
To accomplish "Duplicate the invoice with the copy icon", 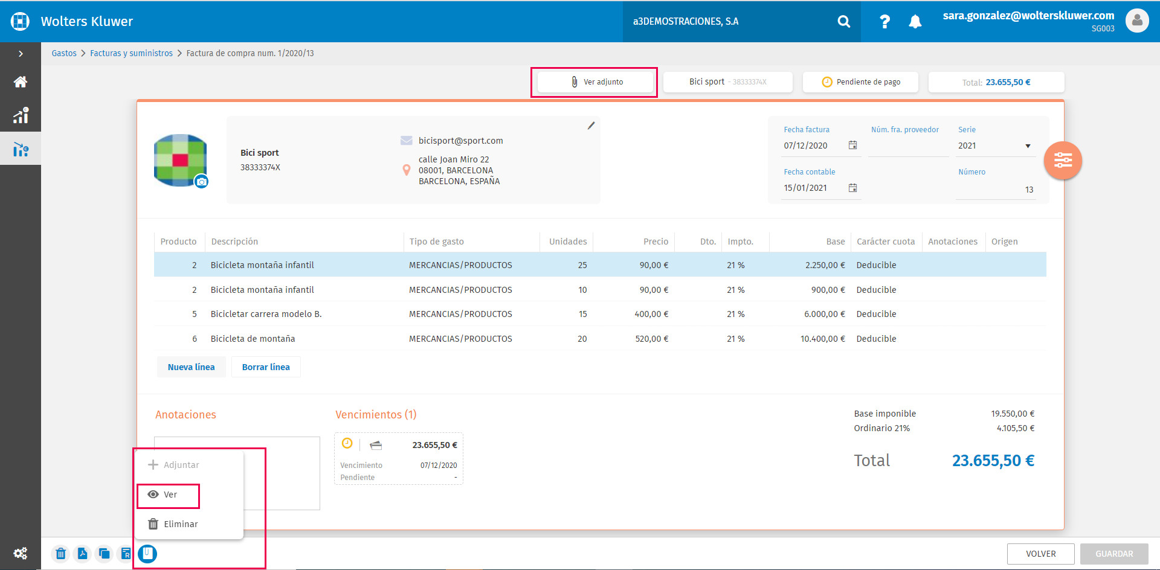I will tap(104, 553).
